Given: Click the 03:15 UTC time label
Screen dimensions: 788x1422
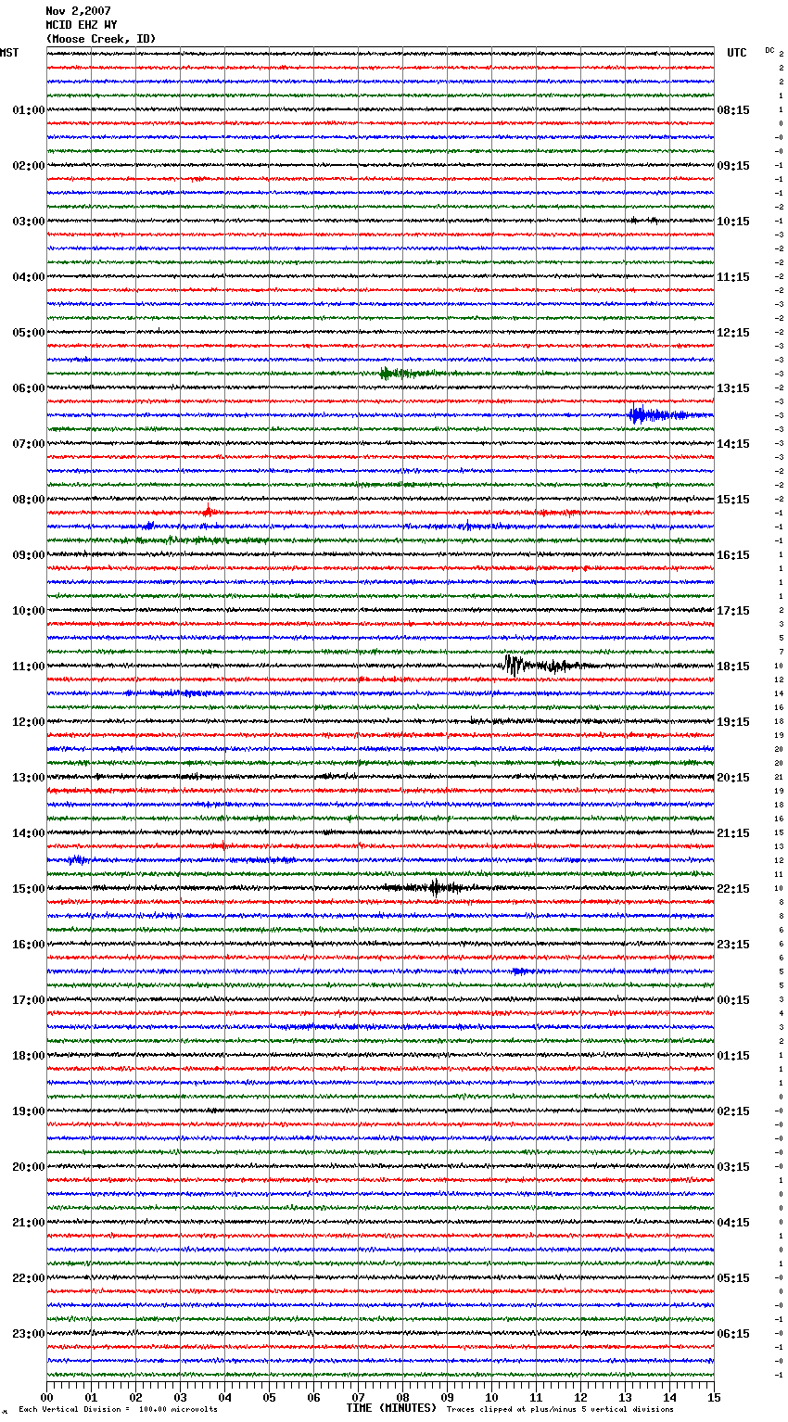Looking at the screenshot, I should pyautogui.click(x=733, y=1167).
